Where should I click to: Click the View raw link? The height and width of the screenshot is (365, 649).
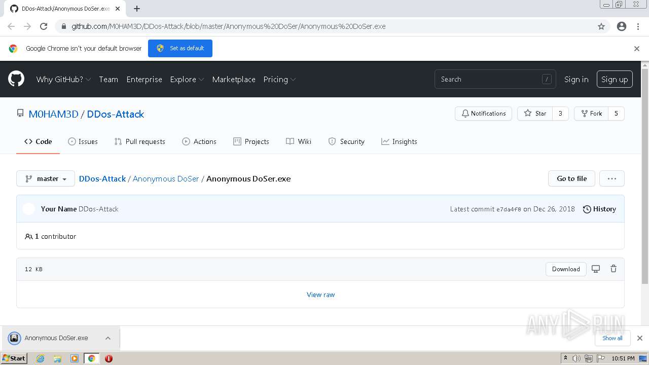[x=320, y=295]
